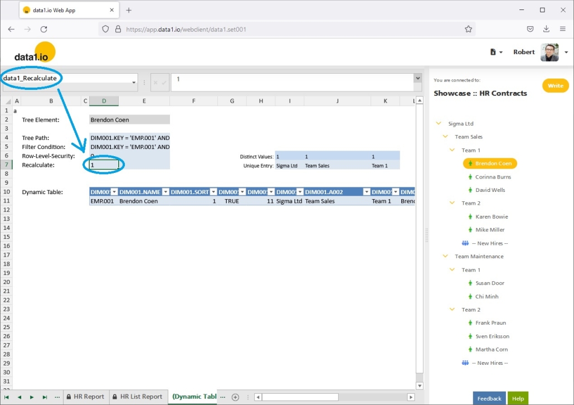This screenshot has height=405, width=574.
Task: Select Sven Eriksson in the tree
Action: tap(493, 336)
